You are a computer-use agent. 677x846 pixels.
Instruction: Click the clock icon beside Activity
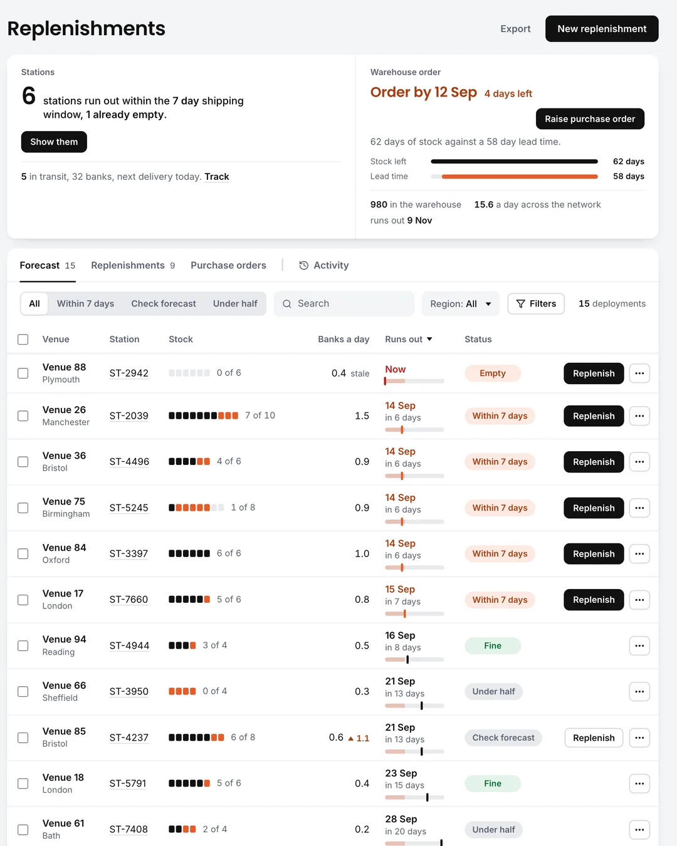[304, 266]
